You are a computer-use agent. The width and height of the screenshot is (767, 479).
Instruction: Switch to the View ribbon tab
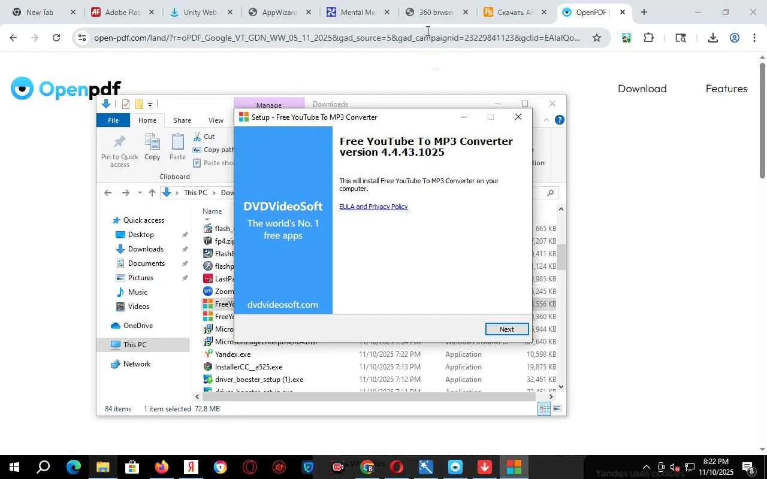pos(216,120)
